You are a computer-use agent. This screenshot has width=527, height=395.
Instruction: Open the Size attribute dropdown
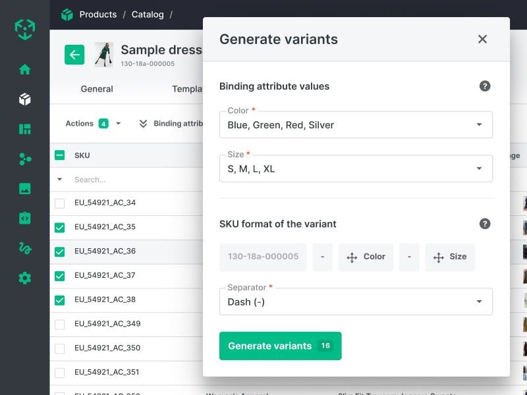click(x=356, y=169)
